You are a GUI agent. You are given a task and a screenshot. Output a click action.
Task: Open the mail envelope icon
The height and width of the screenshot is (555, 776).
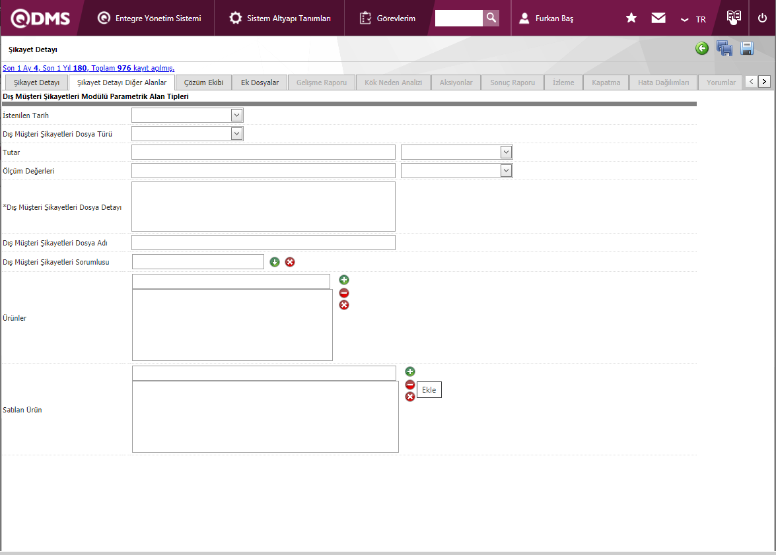point(658,18)
